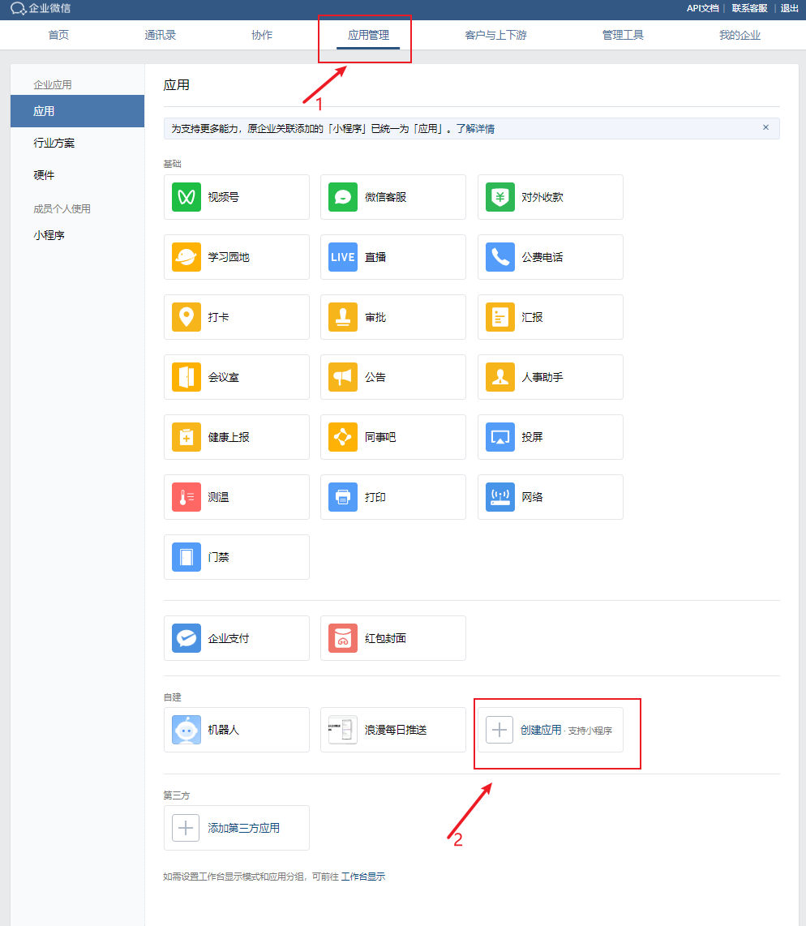
Task: Open the 会议室 door icon
Action: [186, 377]
